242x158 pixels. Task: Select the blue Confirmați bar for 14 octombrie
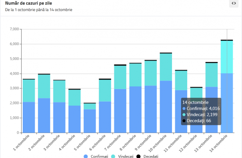tap(227, 103)
